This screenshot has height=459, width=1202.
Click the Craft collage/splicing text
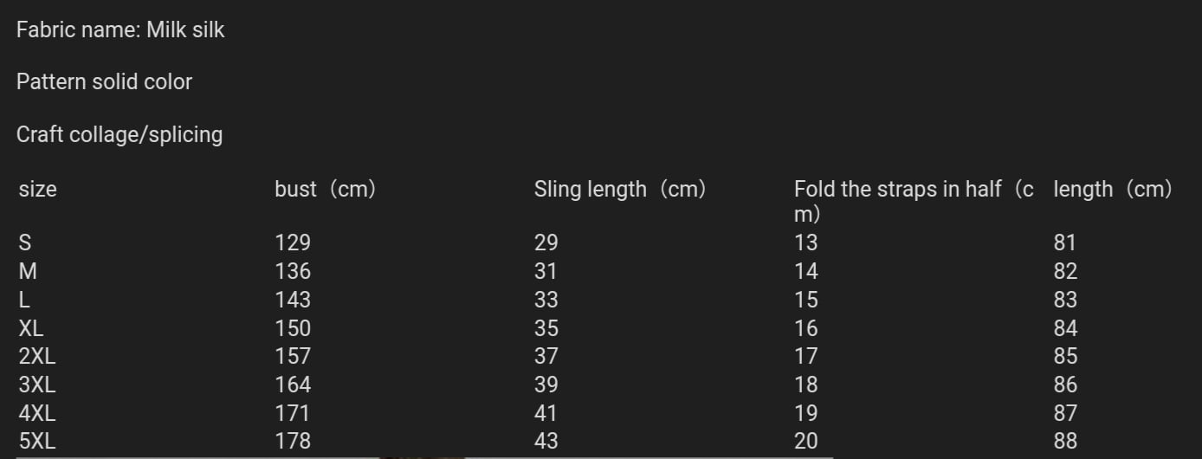[x=120, y=134]
